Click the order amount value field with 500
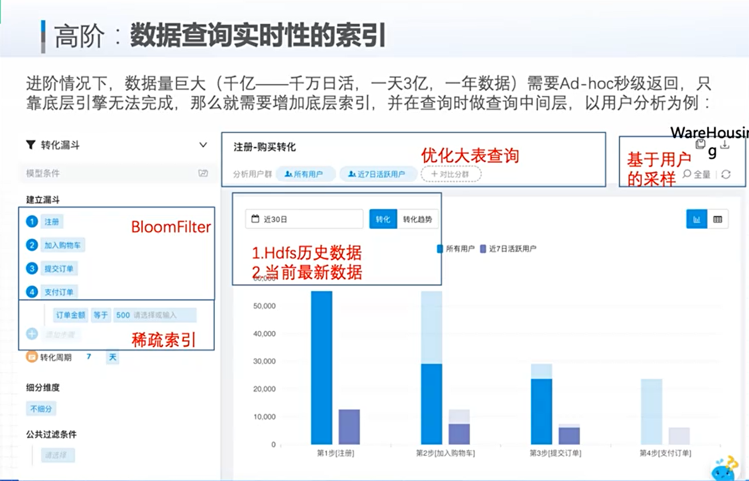 coord(154,315)
